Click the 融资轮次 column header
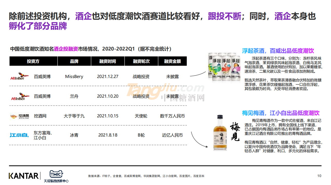 coord(141,61)
